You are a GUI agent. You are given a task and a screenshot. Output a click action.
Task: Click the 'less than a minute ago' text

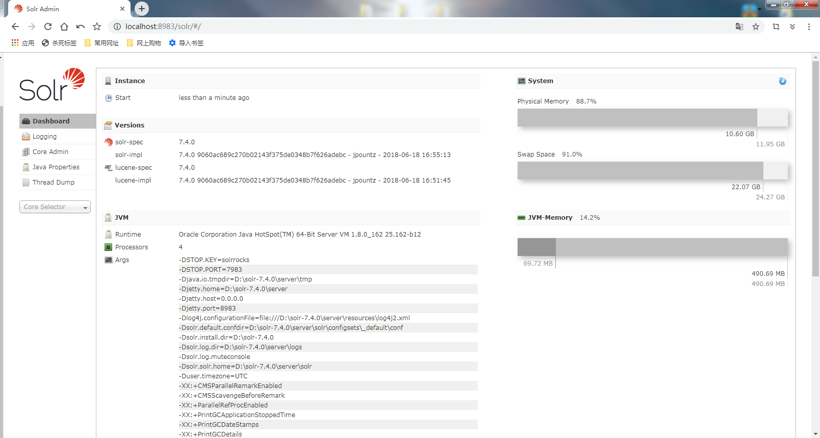coord(214,98)
